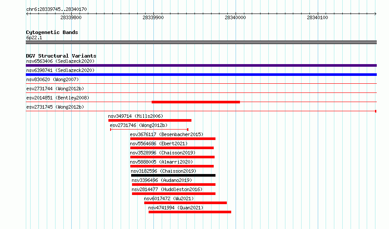389x229 pixels.
Task: Click the nsv5888005 (Almarri2020) label
Action: 161,162
